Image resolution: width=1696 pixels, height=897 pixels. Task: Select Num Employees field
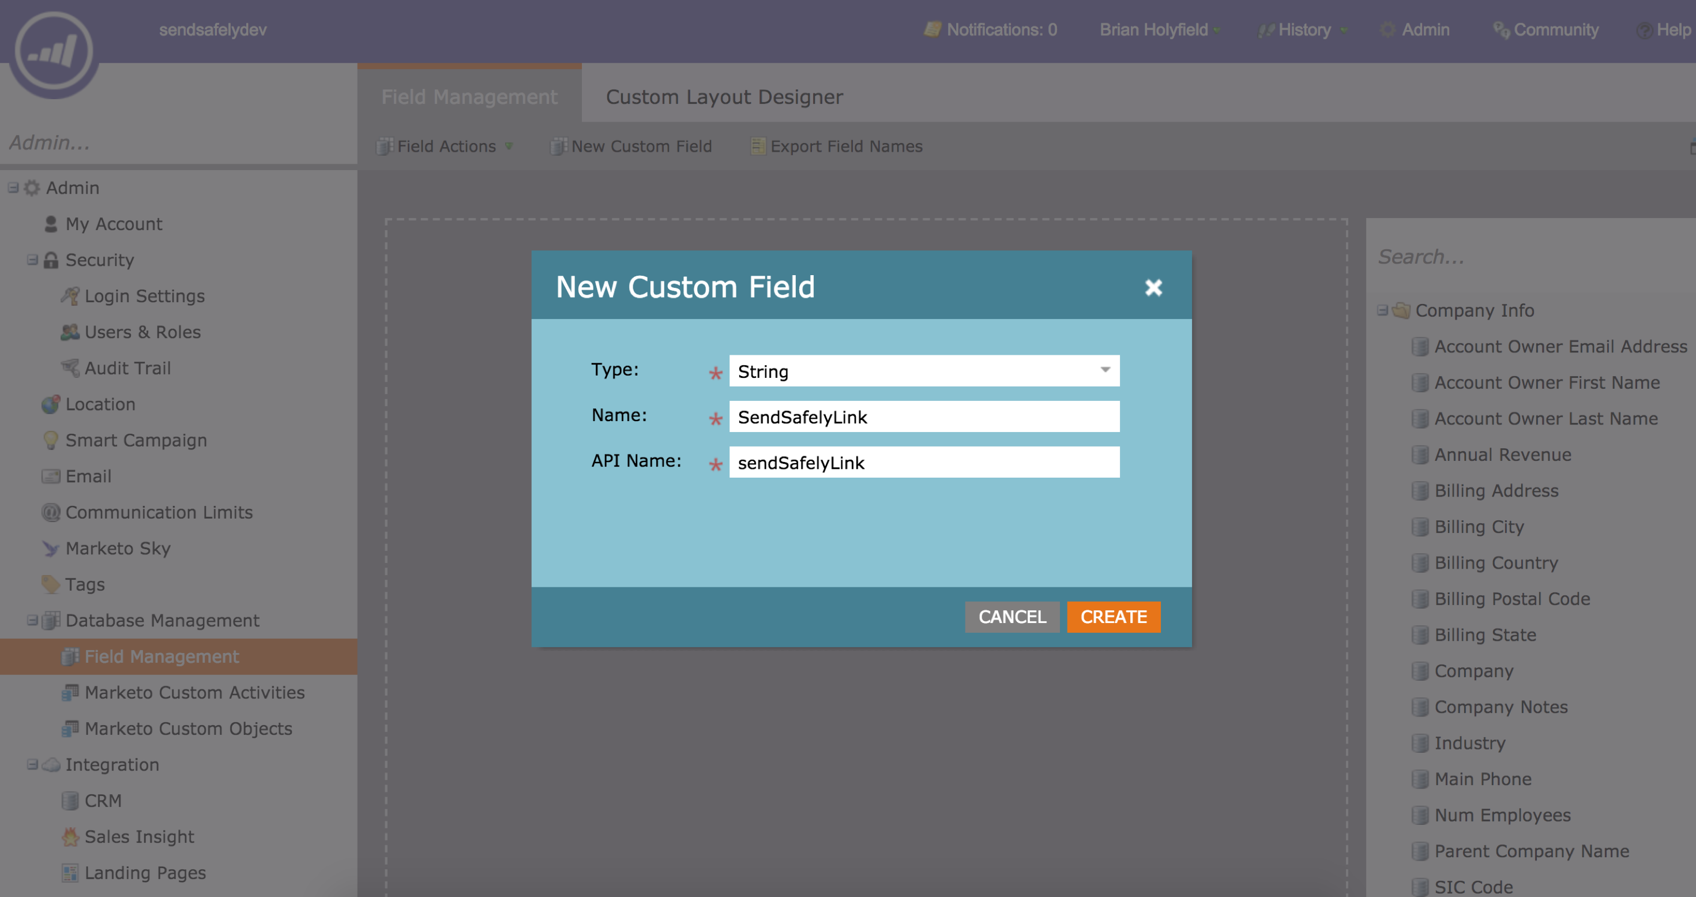1502,815
